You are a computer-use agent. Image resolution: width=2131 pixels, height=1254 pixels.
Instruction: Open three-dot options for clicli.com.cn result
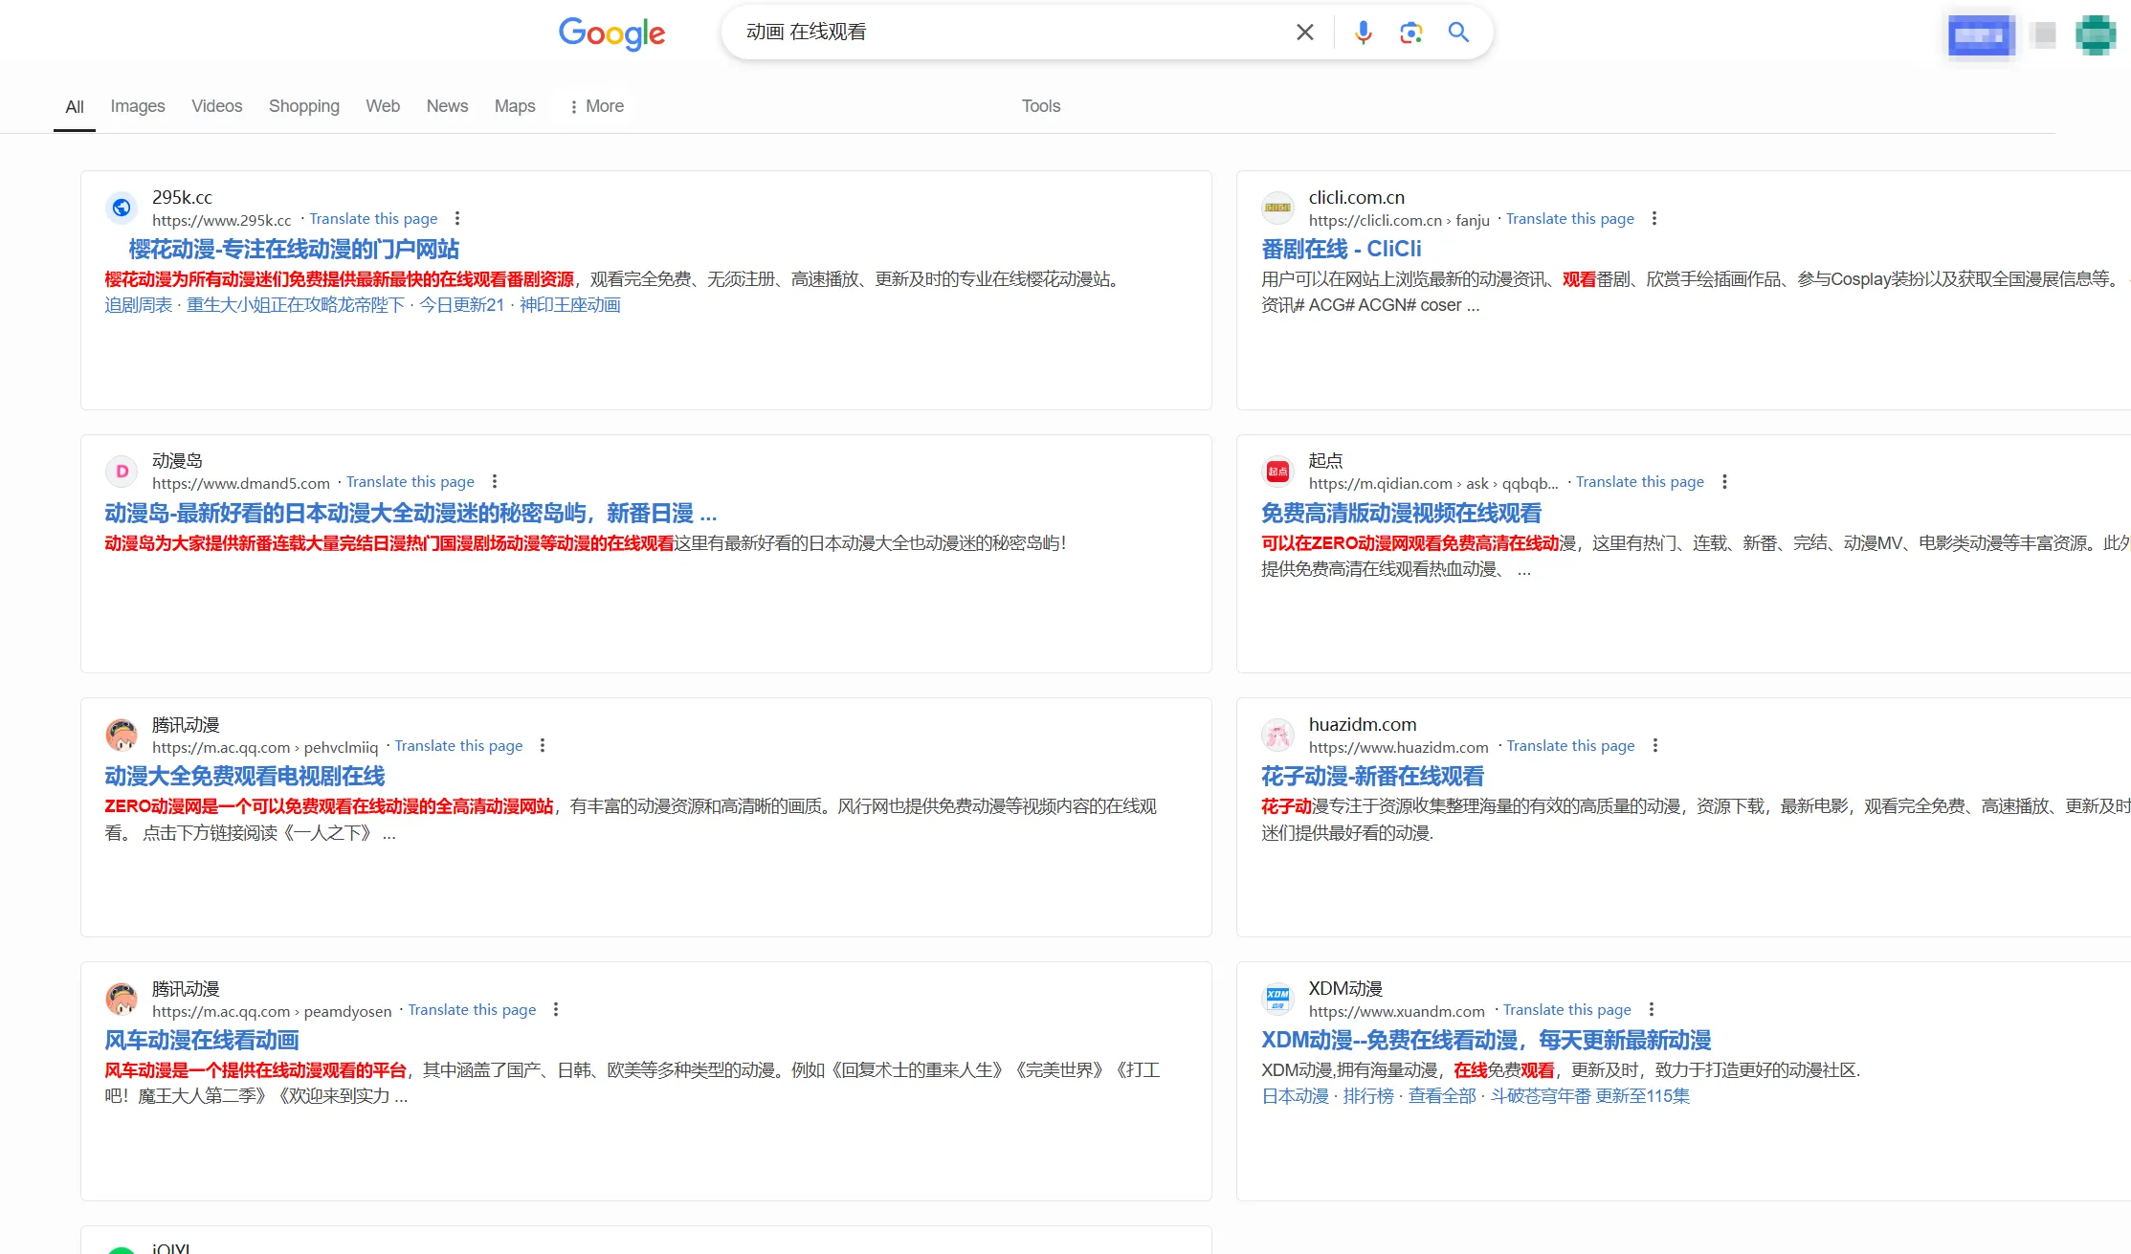(x=1654, y=218)
